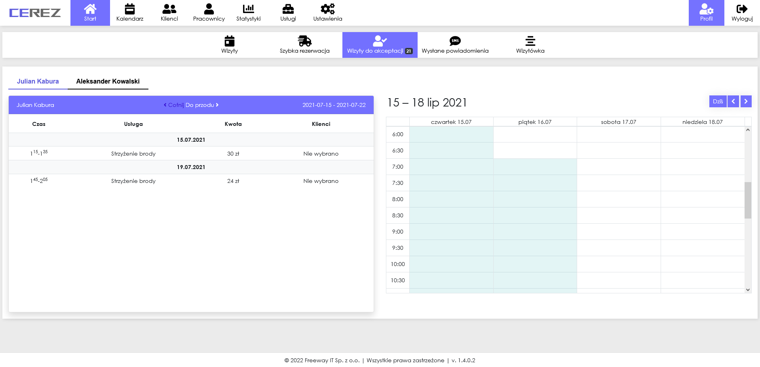The width and height of the screenshot is (760, 367).
Task: Open the Profil user icon
Action: tap(706, 9)
